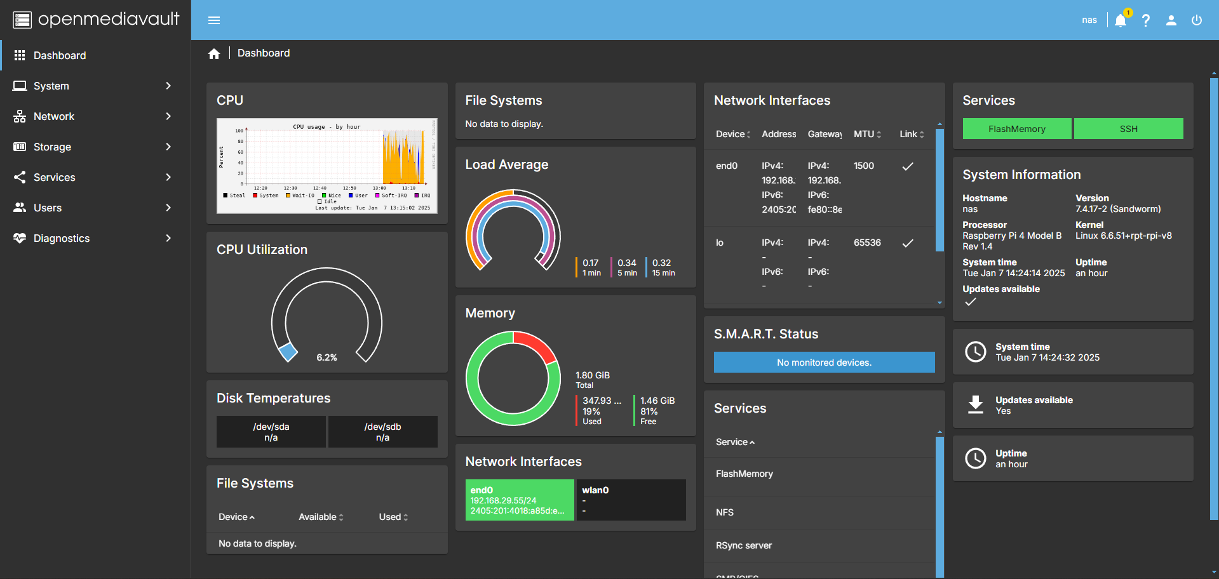Click the No monitored devices banner
Viewport: 1219px width, 579px height.
(825, 363)
